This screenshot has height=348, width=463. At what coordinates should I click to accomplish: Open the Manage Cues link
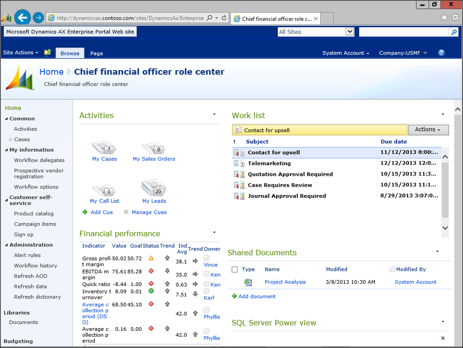click(149, 212)
